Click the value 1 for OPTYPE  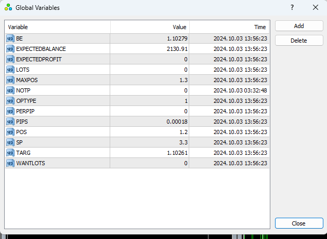(x=186, y=101)
